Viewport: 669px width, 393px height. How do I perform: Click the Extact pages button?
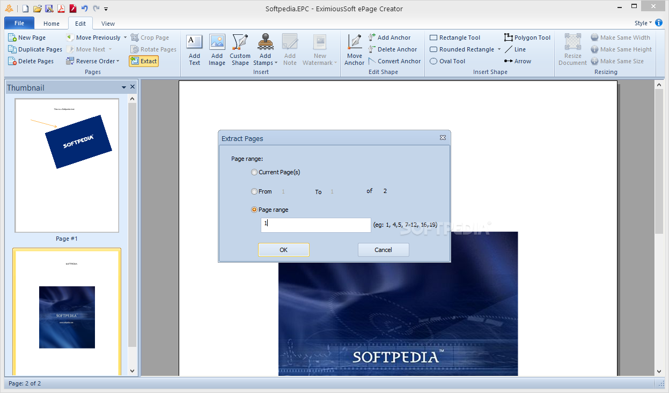144,61
